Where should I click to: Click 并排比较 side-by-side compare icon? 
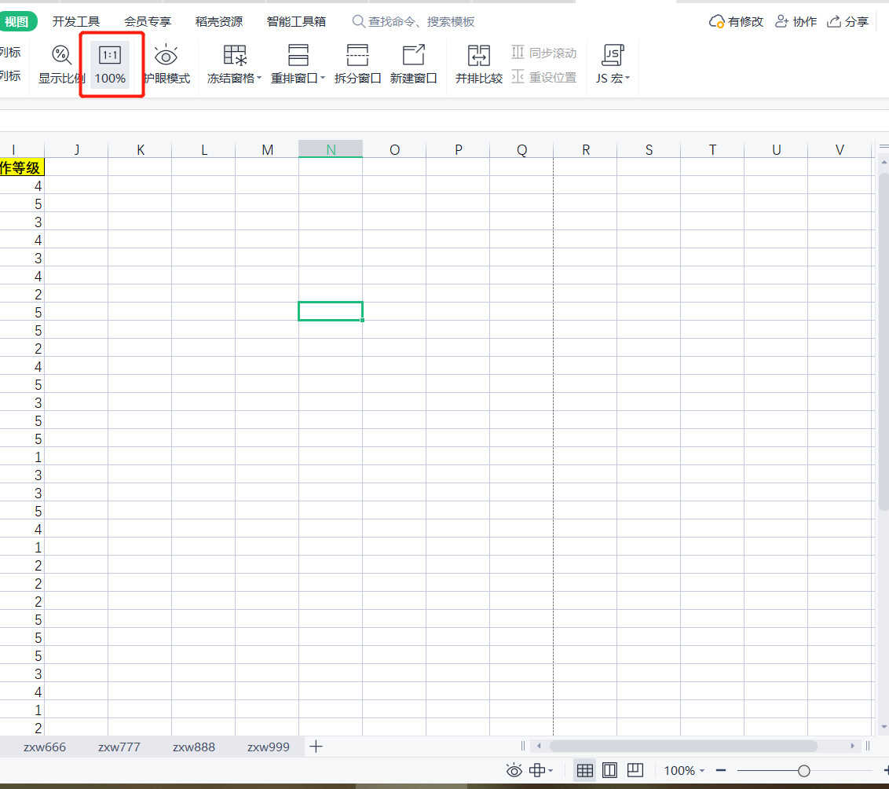[x=478, y=64]
